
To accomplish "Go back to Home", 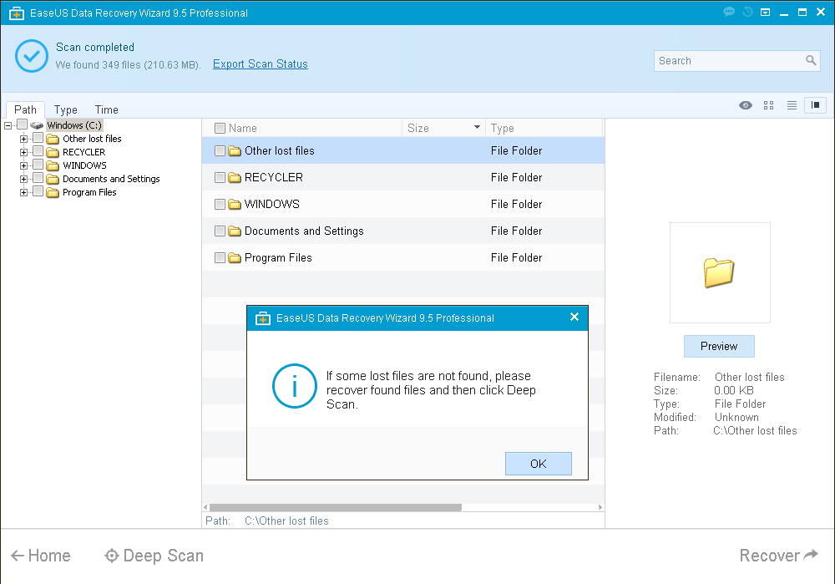I will tap(41, 556).
